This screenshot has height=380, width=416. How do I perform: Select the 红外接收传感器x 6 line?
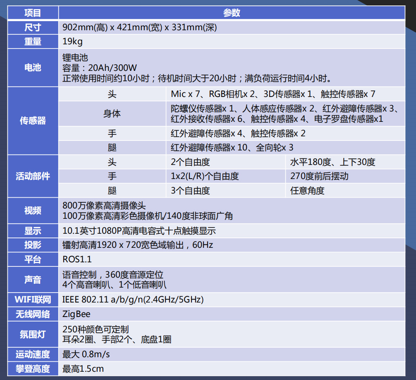pyautogui.click(x=277, y=119)
